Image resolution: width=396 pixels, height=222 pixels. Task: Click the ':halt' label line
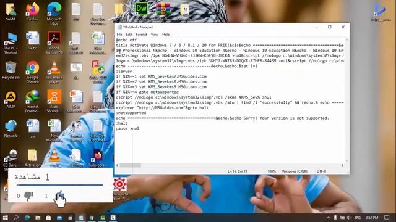[x=121, y=123]
